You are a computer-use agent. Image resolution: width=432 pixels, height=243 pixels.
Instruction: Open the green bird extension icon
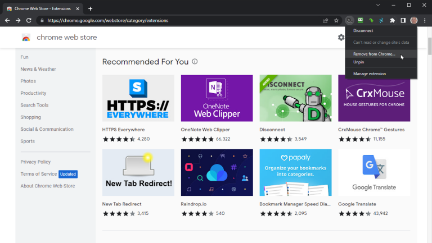coord(371,20)
